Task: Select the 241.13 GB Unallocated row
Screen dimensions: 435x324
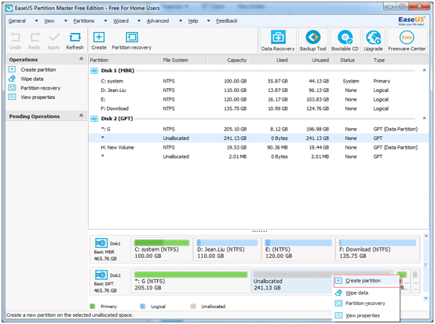Action: pos(258,138)
